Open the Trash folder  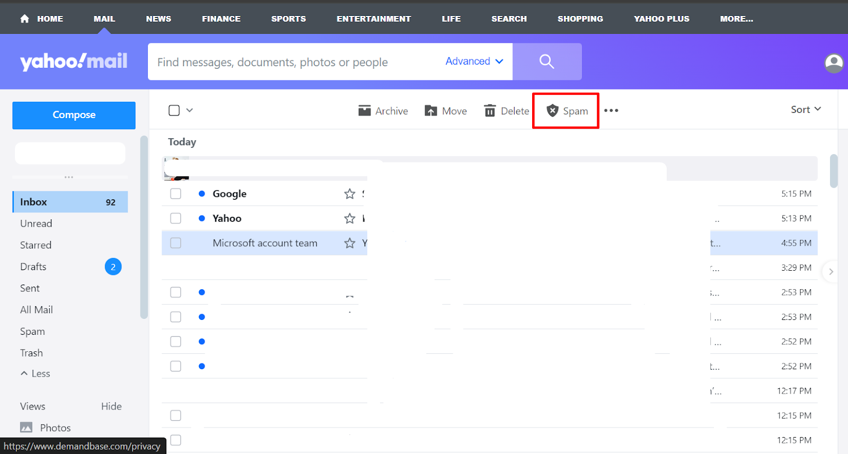tap(31, 353)
